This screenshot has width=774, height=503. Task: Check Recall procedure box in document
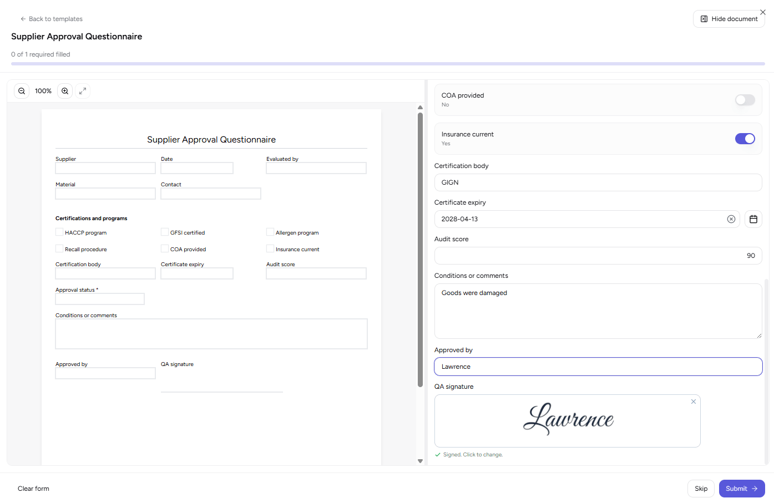point(59,248)
